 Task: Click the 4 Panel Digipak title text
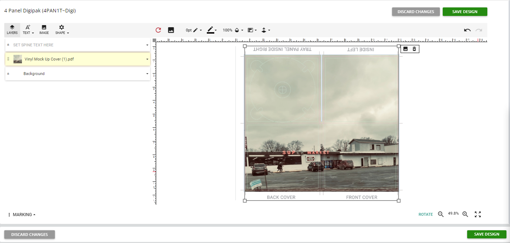coord(40,11)
